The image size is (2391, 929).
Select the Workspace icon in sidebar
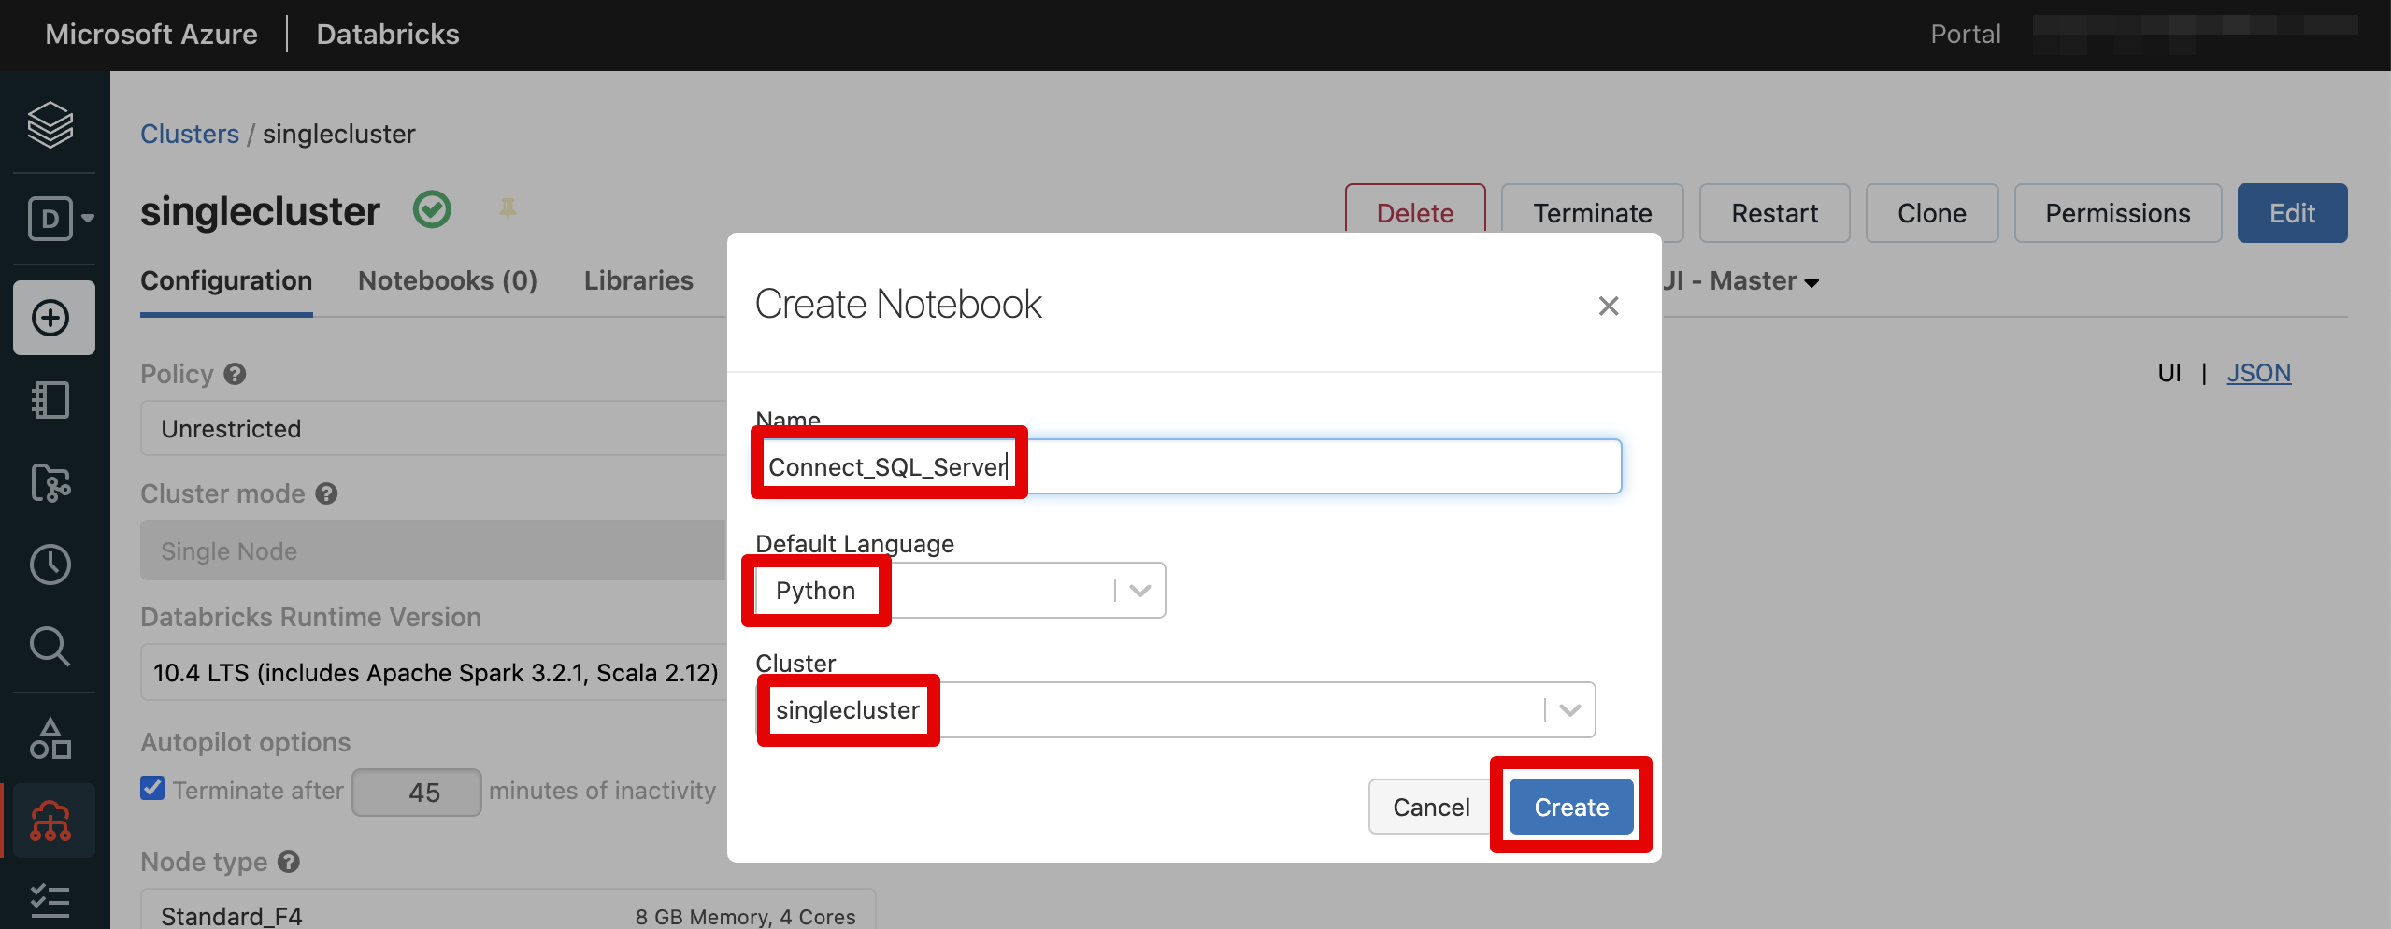(x=50, y=400)
